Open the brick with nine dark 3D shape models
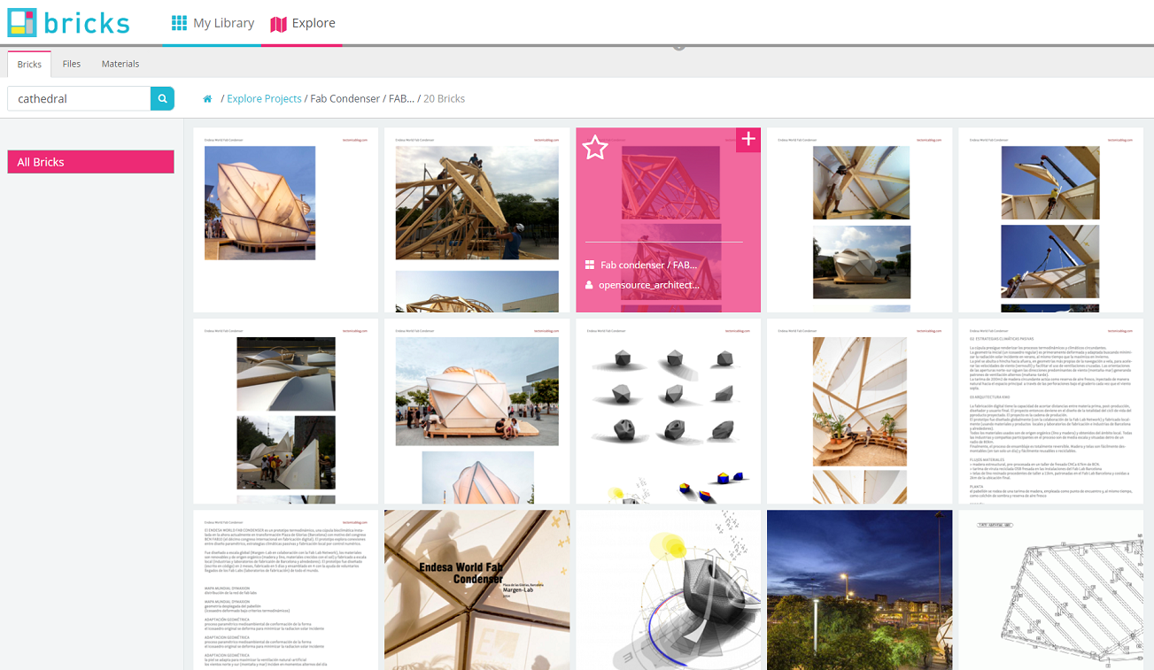The height and width of the screenshot is (670, 1154). click(669, 412)
